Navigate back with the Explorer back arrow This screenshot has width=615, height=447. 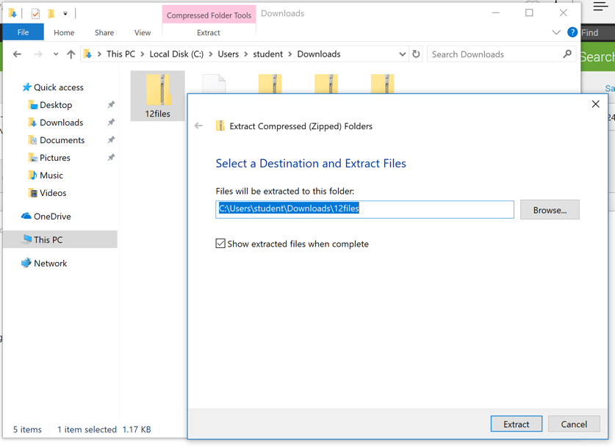pyautogui.click(x=17, y=54)
